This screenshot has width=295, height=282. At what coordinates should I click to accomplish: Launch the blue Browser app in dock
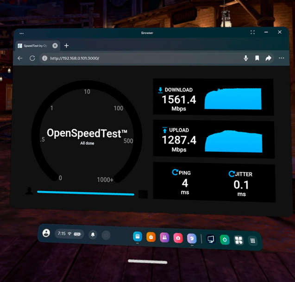click(138, 236)
